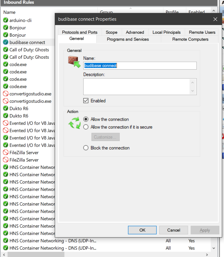
Task: Select the General tab
Action: pos(77,39)
